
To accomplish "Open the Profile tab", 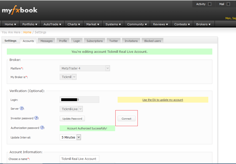I will pyautogui.click(x=63, y=41).
